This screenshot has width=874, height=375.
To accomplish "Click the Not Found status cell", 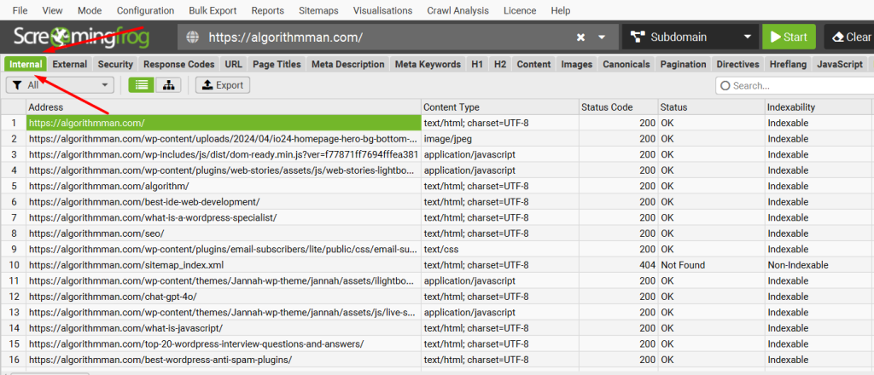I will [711, 265].
